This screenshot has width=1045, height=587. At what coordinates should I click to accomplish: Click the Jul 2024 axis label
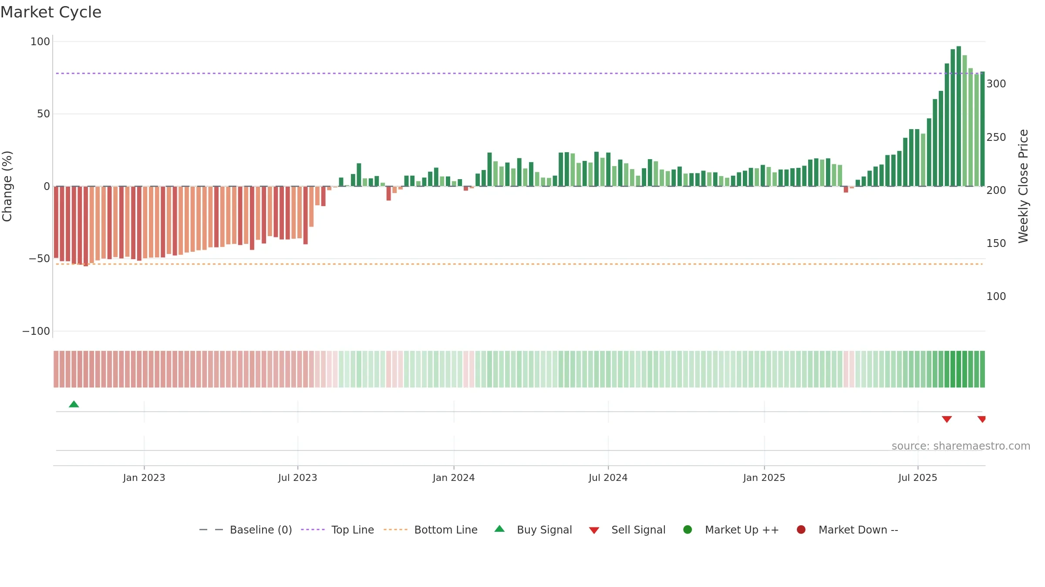(608, 478)
